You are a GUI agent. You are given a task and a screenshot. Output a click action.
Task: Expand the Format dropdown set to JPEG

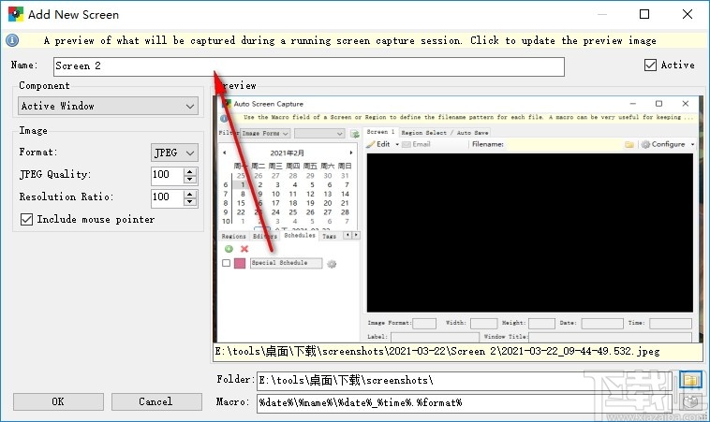click(174, 153)
